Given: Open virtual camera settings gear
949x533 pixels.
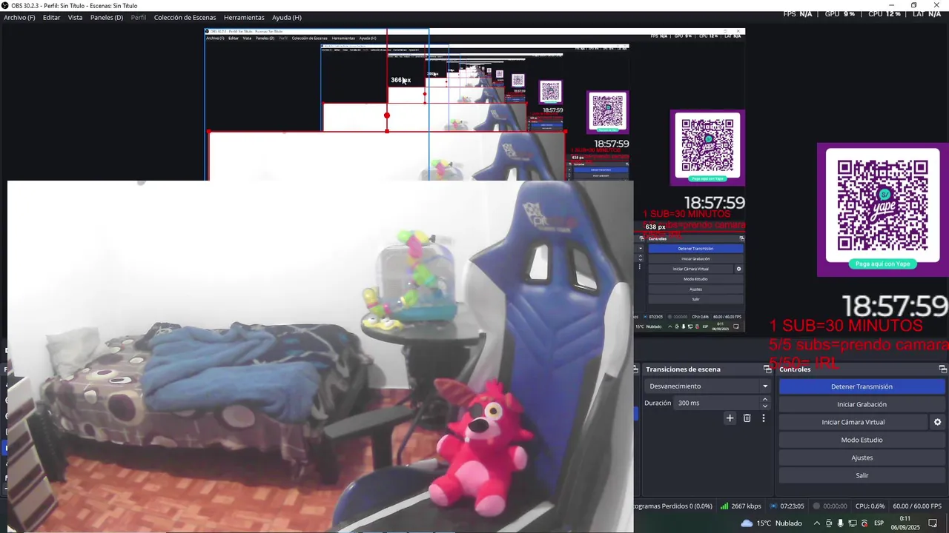Looking at the screenshot, I should click(x=937, y=422).
